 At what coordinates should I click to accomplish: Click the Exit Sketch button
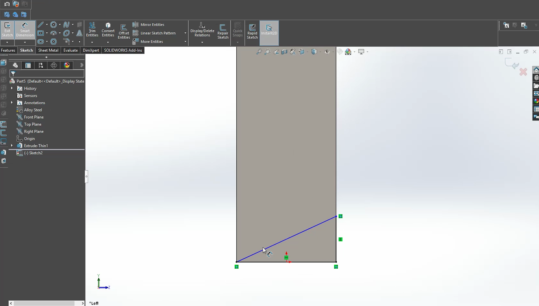pos(7,30)
